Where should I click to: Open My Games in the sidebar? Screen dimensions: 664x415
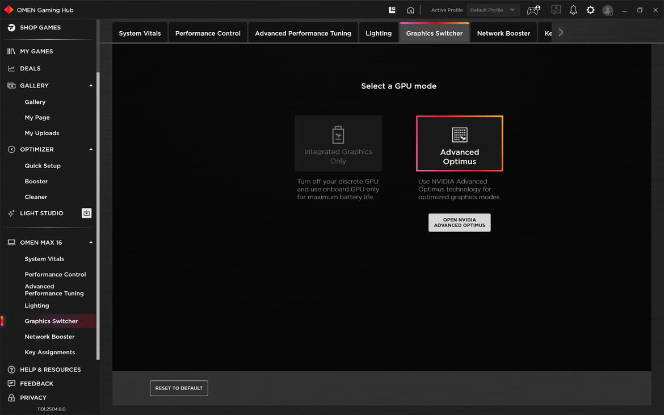pos(36,51)
